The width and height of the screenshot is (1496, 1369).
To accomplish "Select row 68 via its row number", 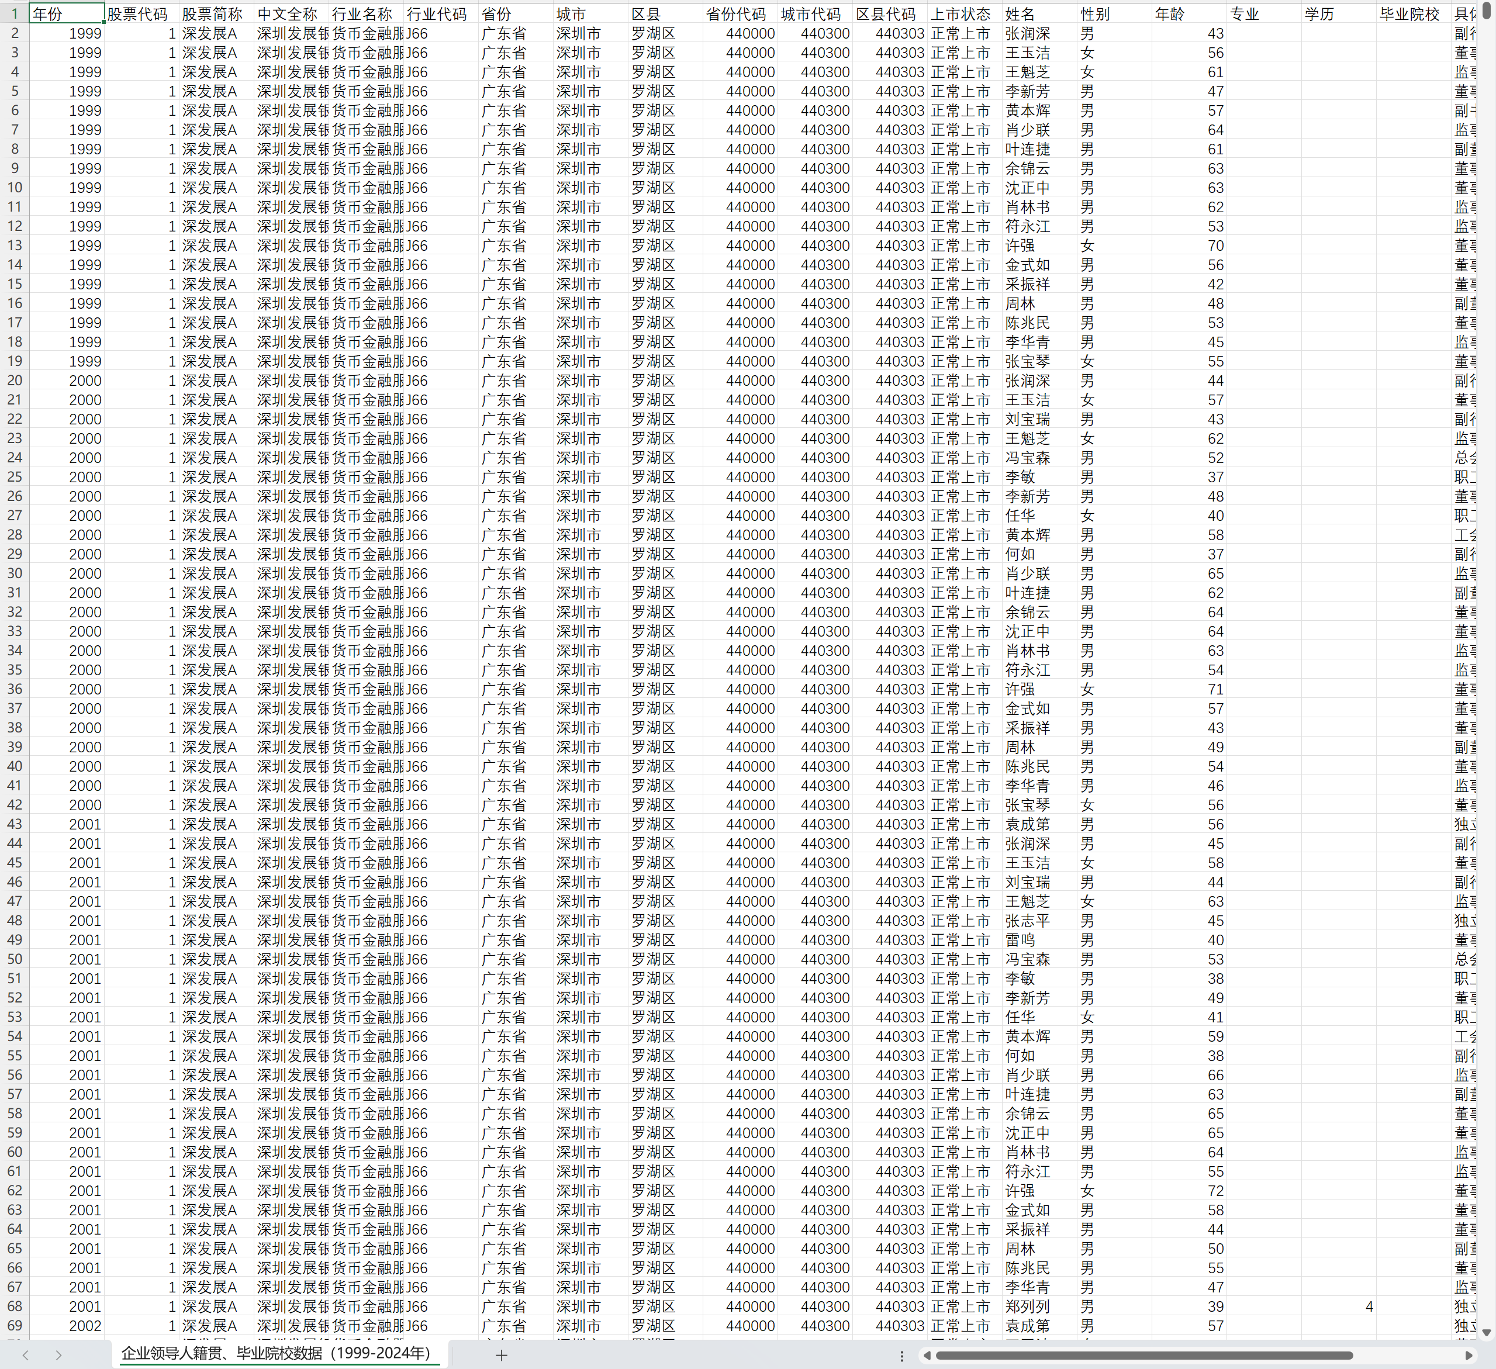I will [x=14, y=1306].
